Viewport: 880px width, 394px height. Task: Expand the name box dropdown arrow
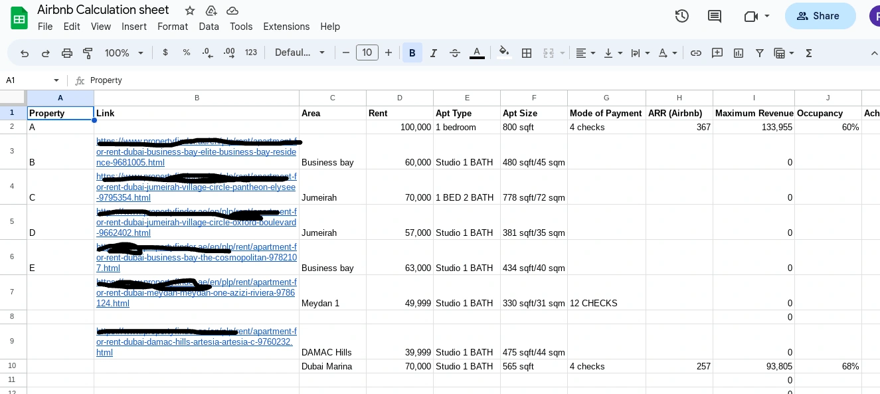[56, 80]
